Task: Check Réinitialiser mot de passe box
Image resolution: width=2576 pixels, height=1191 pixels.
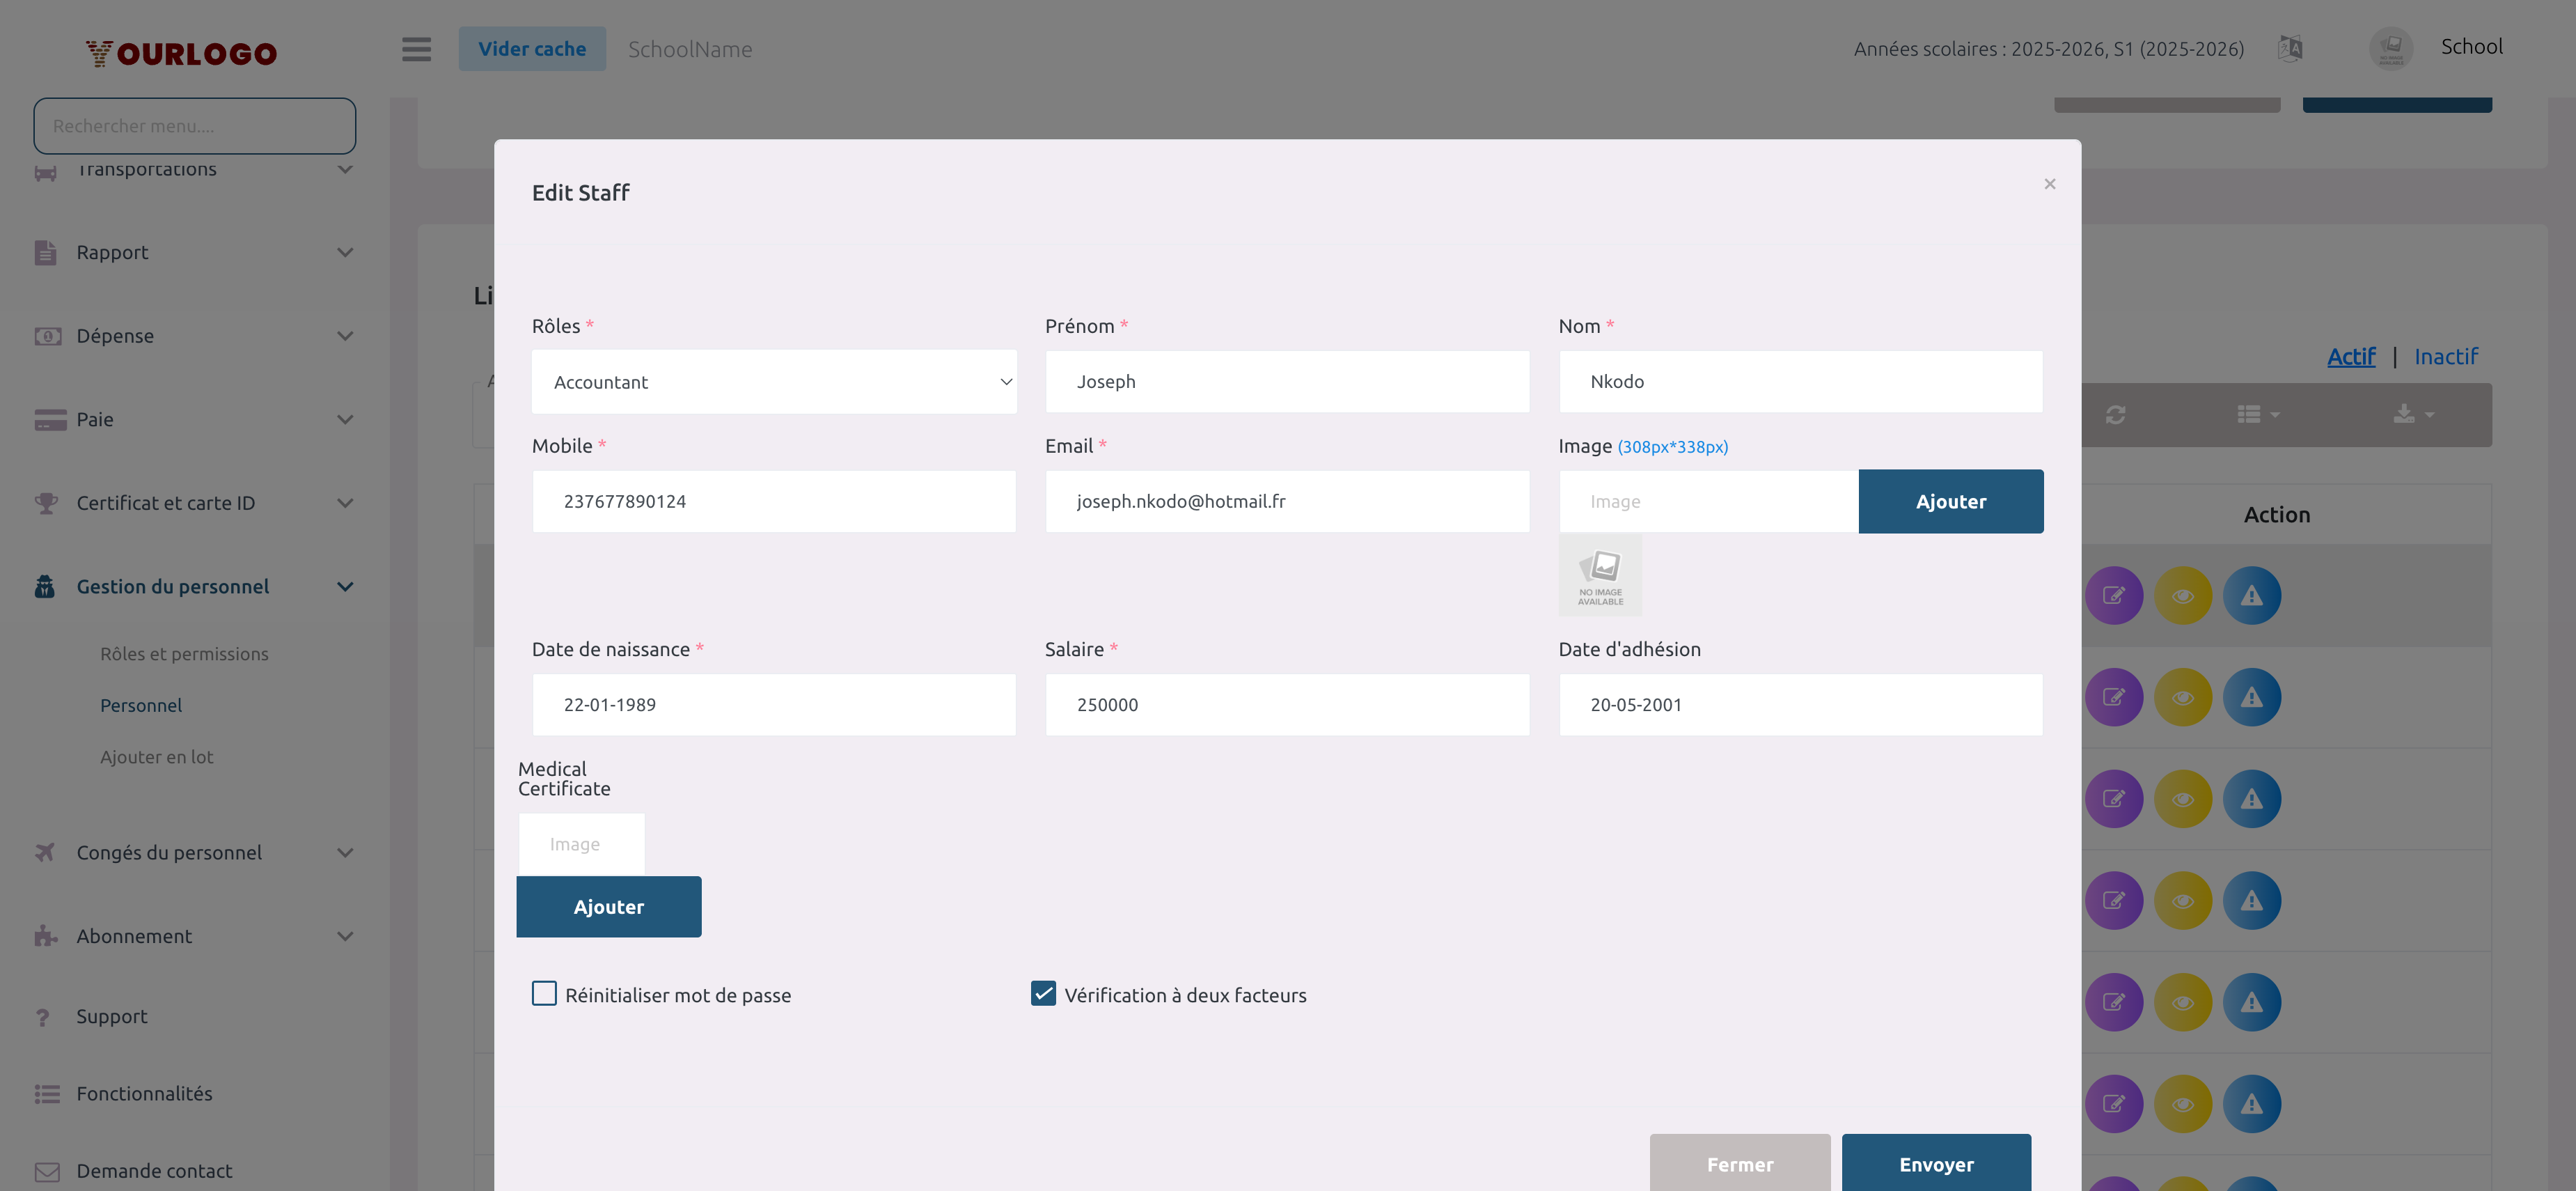Action: [544, 994]
